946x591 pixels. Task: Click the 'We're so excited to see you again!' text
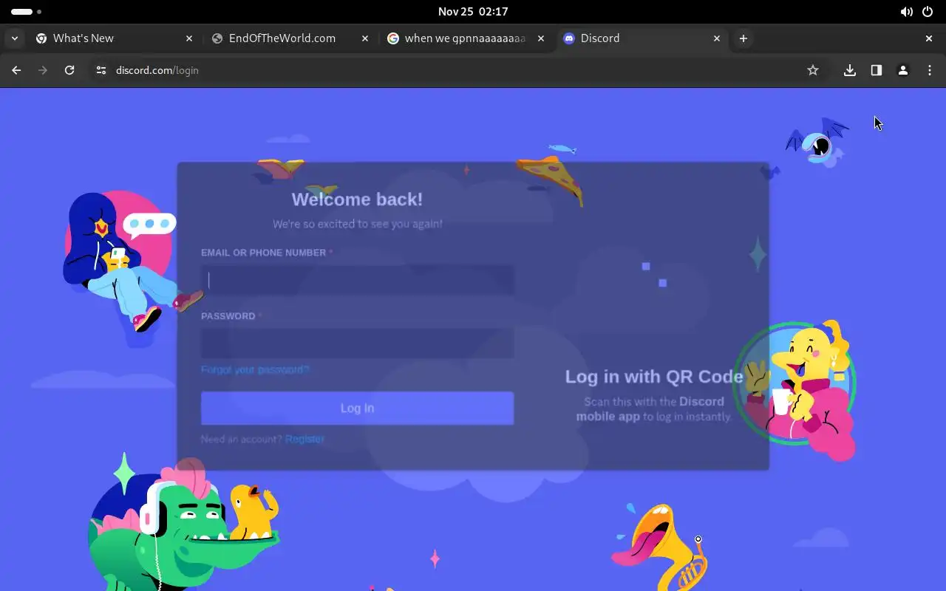click(357, 224)
